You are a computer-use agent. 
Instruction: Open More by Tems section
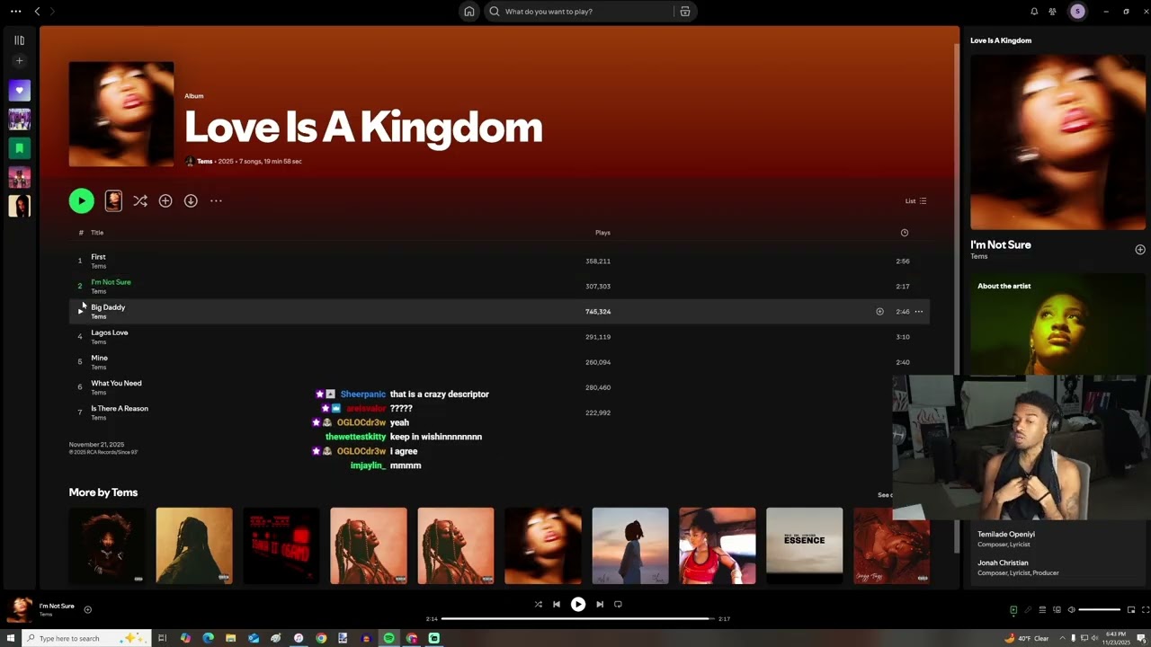103,492
